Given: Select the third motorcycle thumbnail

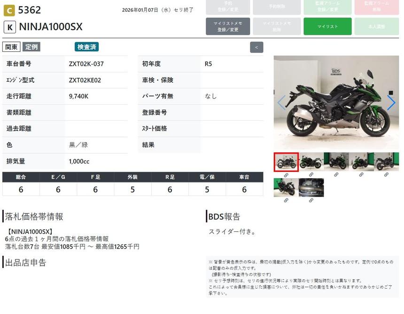Looking at the screenshot, I should pyautogui.click(x=336, y=162).
